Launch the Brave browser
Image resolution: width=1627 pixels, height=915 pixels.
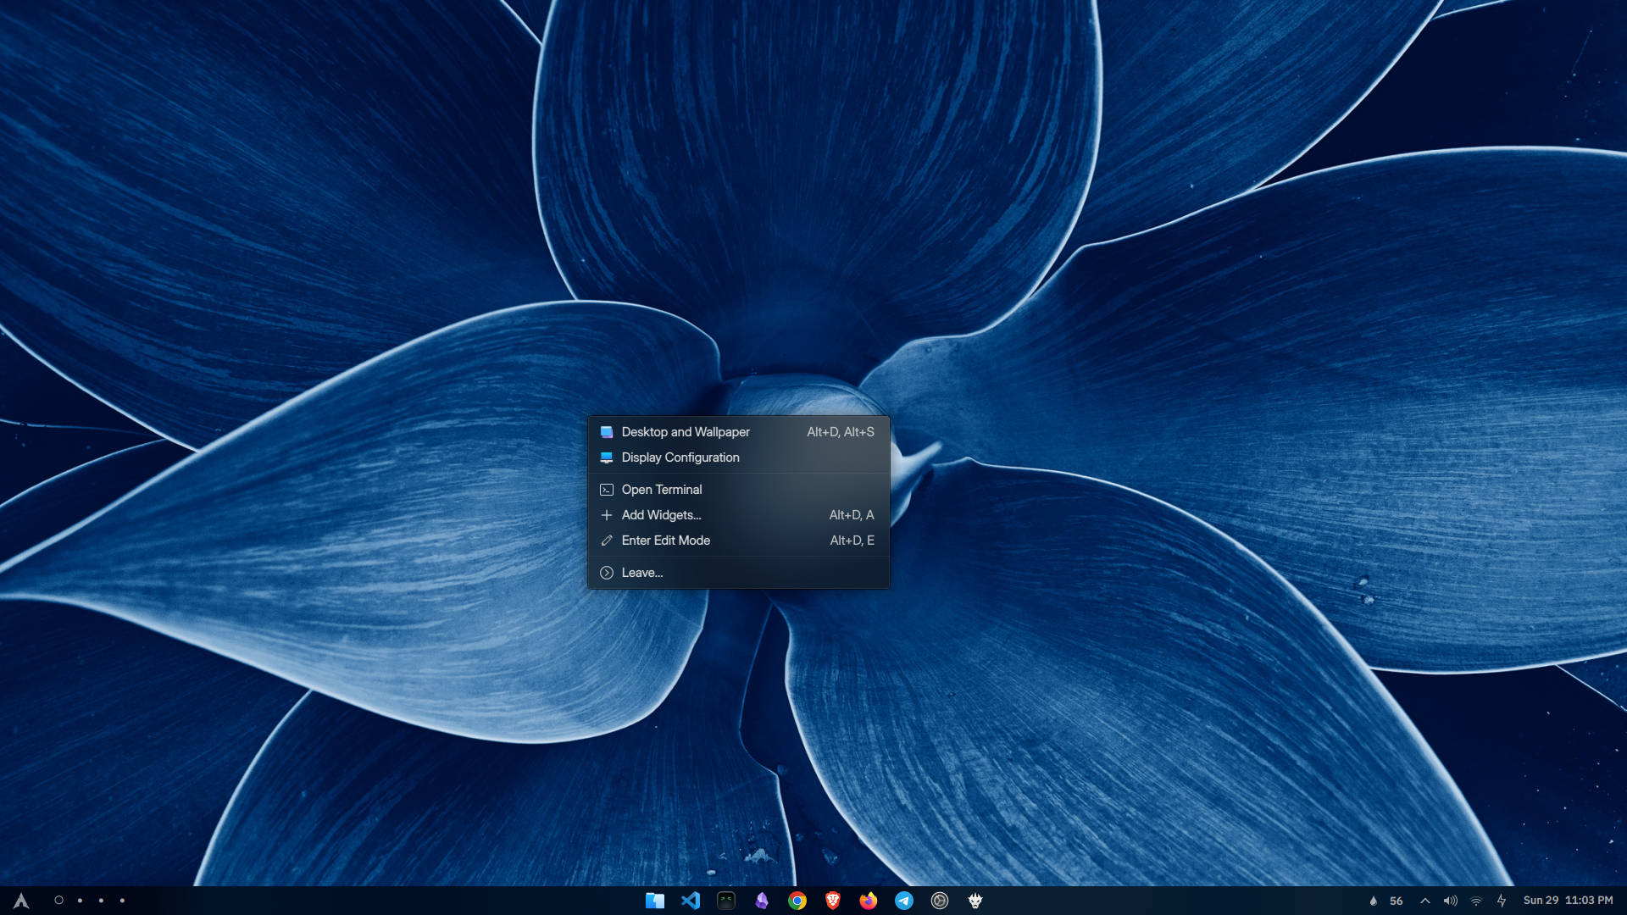pyautogui.click(x=833, y=901)
